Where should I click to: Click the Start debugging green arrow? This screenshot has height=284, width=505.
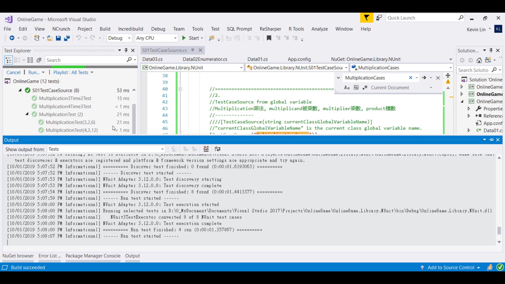click(184, 38)
